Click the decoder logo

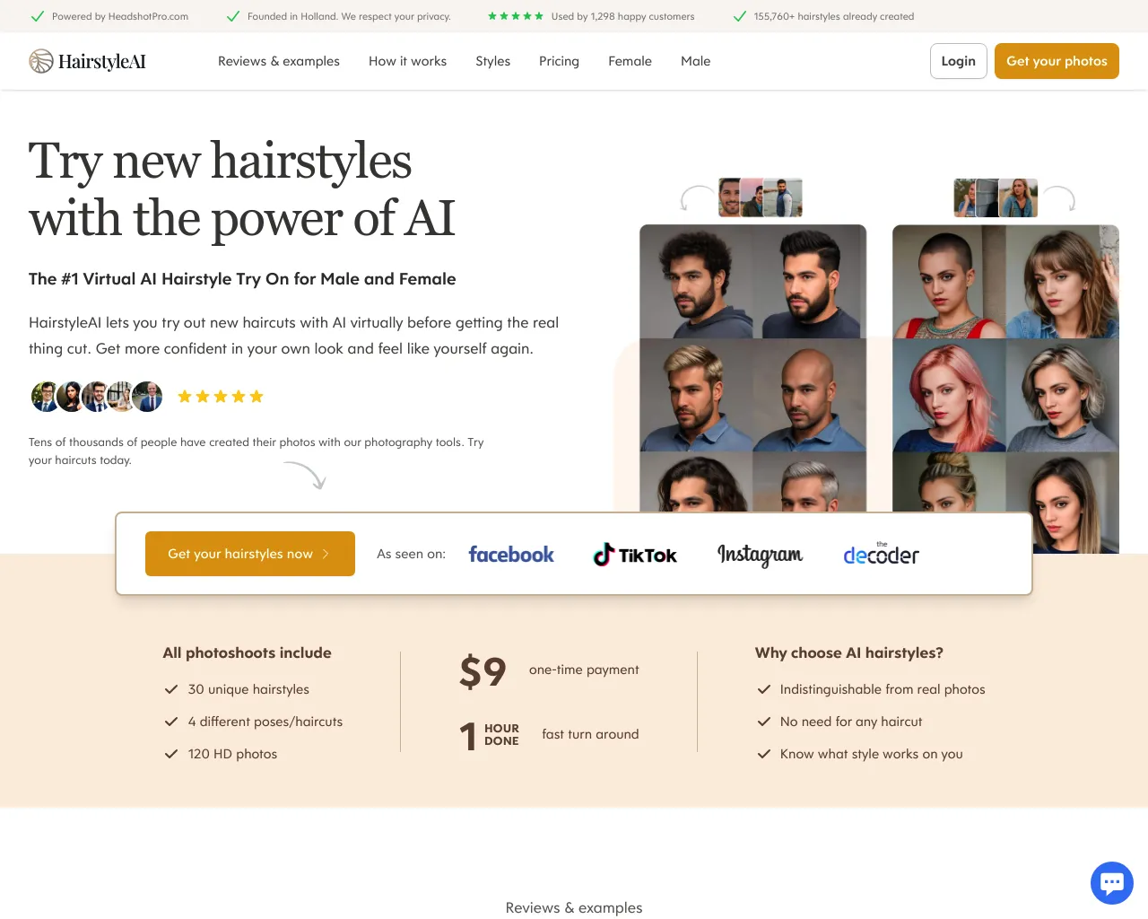[x=881, y=554]
